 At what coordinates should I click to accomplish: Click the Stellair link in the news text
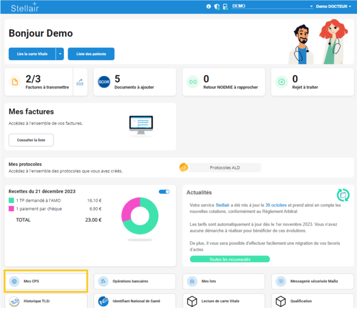click(x=223, y=205)
